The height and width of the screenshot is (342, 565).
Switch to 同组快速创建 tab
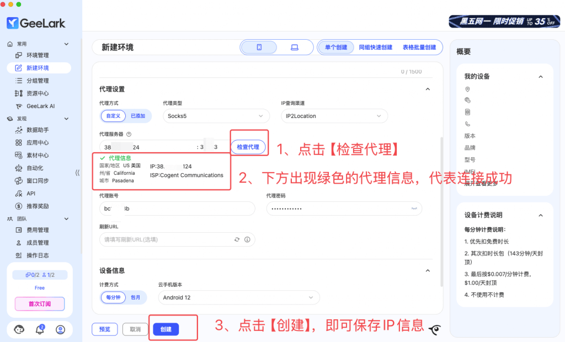tap(375, 47)
